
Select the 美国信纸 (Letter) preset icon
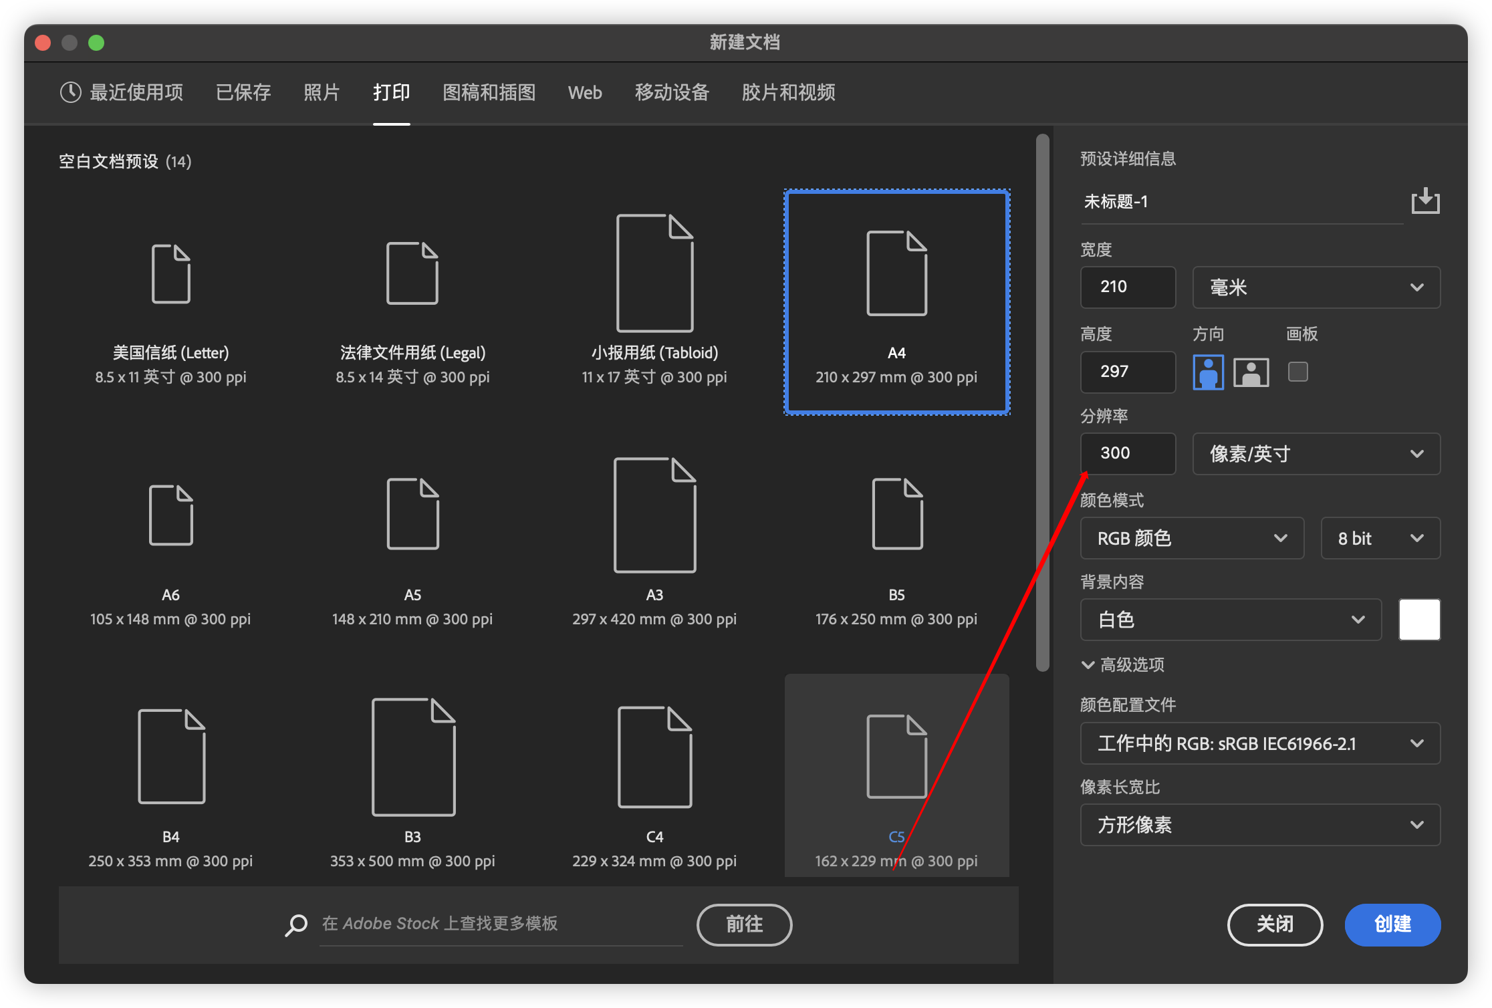pyautogui.click(x=171, y=274)
